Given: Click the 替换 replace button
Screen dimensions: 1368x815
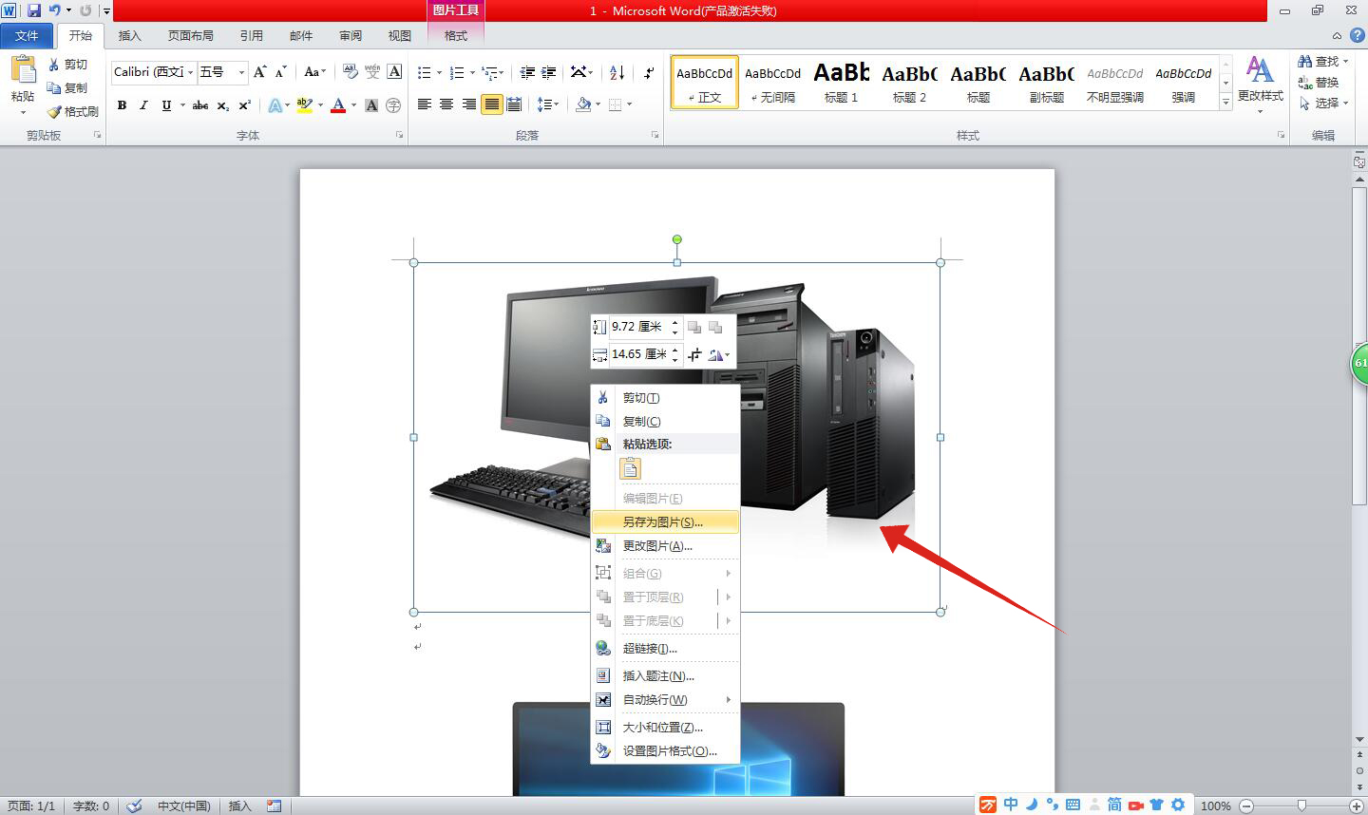Looking at the screenshot, I should 1319,82.
